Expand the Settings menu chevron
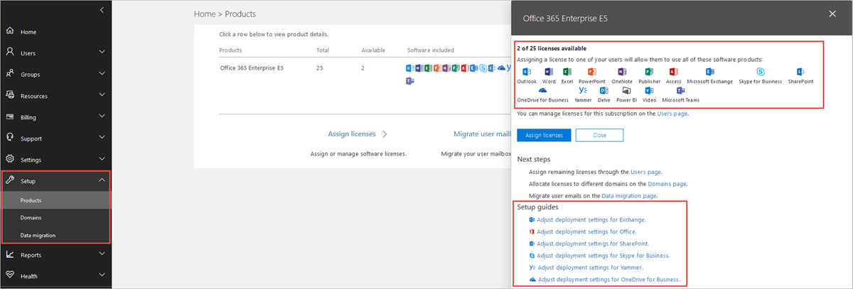The height and width of the screenshot is (289, 853). (x=102, y=159)
